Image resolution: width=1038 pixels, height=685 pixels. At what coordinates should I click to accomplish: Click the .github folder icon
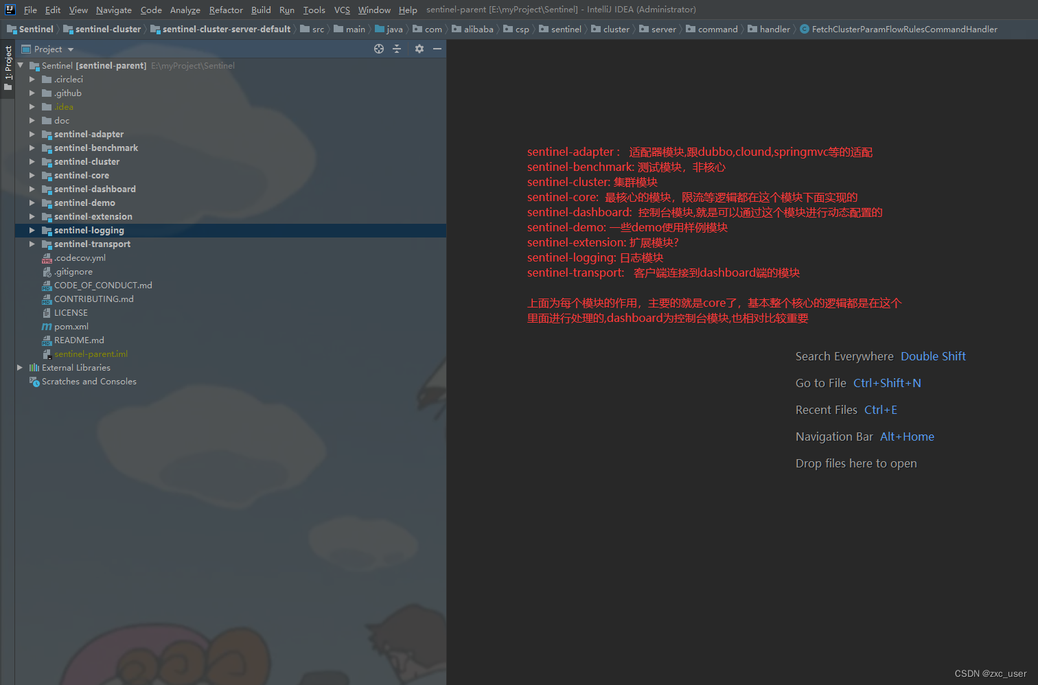[x=47, y=93]
